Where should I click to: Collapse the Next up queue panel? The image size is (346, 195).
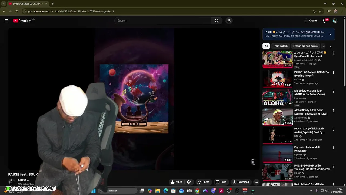[330, 34]
